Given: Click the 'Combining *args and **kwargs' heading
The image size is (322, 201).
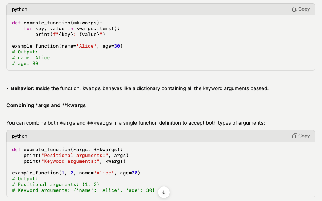Looking at the screenshot, I should 46,105.
